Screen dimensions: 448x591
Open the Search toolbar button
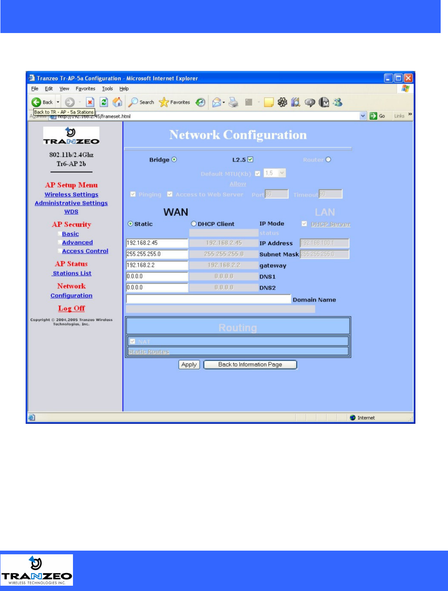(141, 102)
